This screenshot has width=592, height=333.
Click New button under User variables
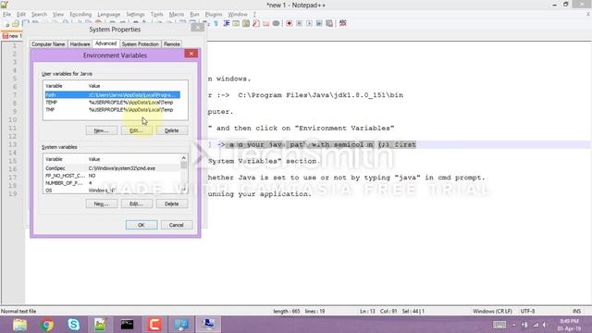pyautogui.click(x=101, y=130)
